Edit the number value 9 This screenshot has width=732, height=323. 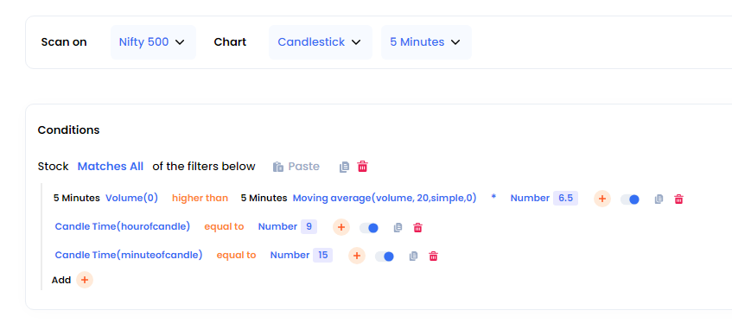[x=309, y=227]
